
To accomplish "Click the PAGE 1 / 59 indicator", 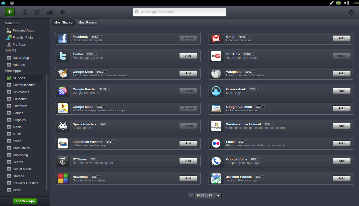I will (x=204, y=196).
